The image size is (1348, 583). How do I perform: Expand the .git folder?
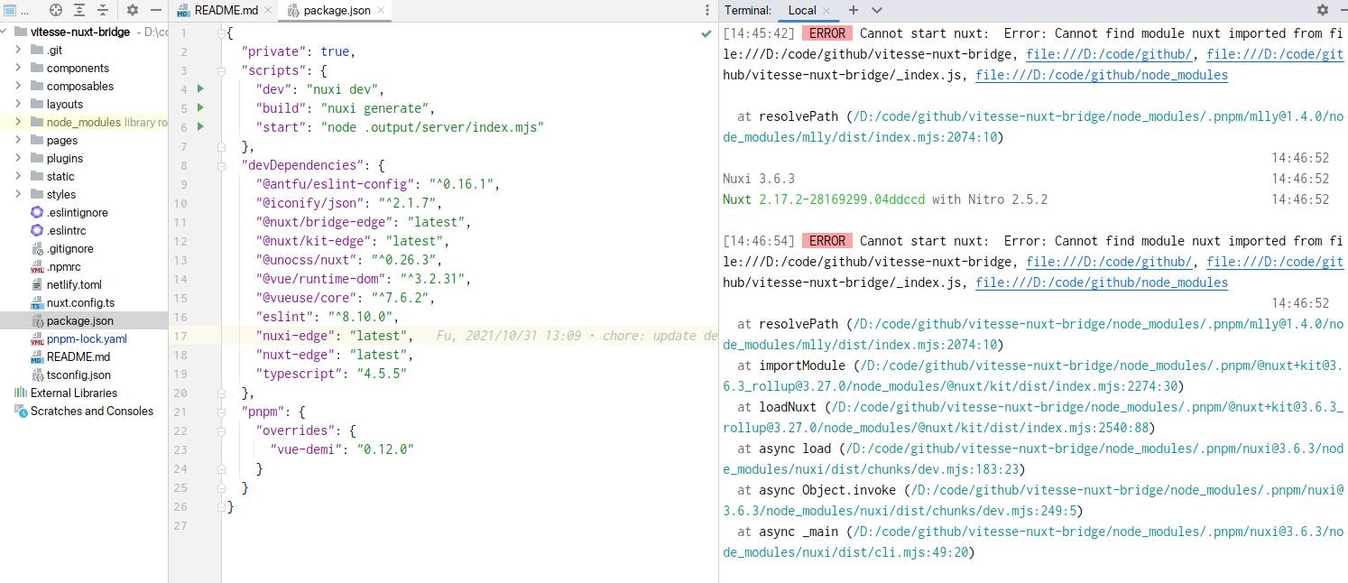click(19, 50)
